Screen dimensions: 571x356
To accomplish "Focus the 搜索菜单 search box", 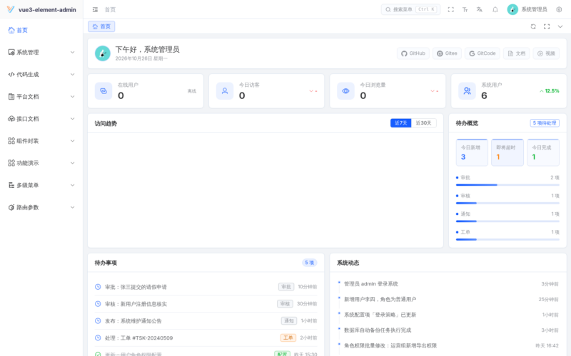I will click(411, 9).
